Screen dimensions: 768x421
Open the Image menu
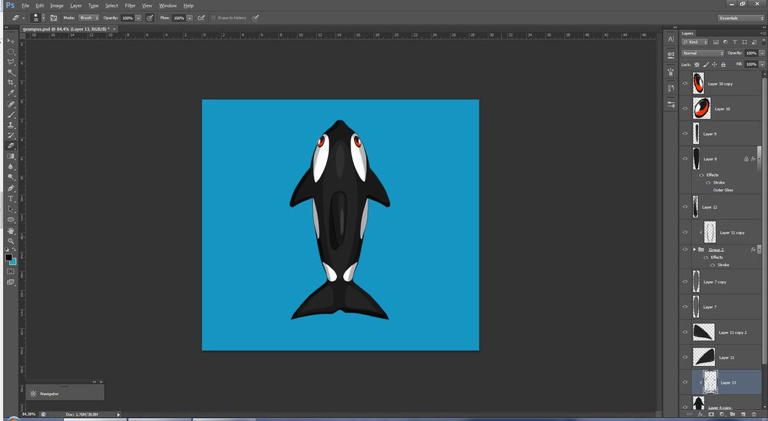tap(57, 5)
